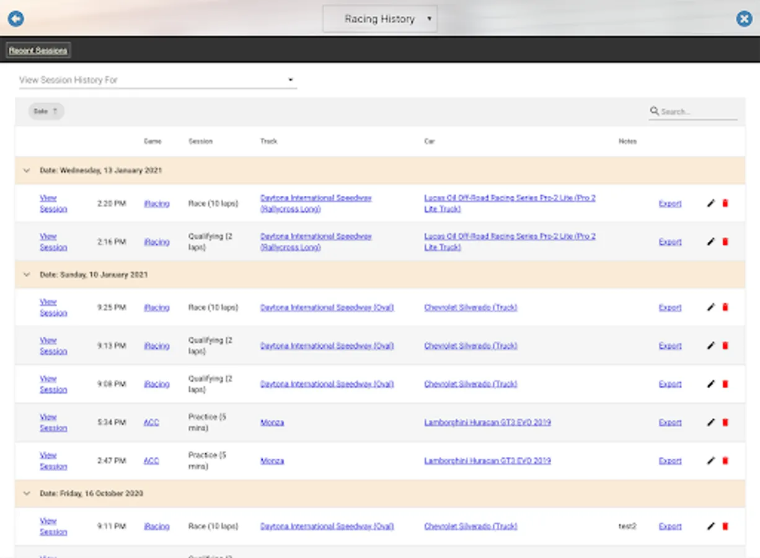Toggle the Date sort chip
760x558 pixels.
46,112
